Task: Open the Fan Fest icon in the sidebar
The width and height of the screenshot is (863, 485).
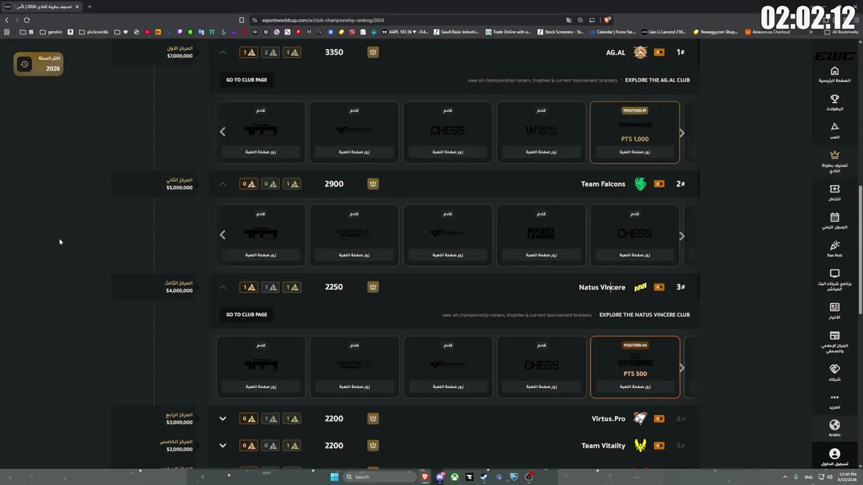Action: (834, 245)
